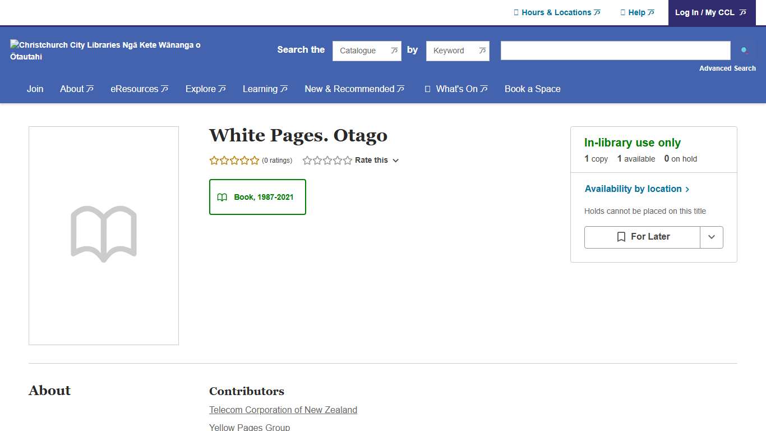Click the Hours & Locations clock icon
Viewport: 766px width, 431px height.
516,12
